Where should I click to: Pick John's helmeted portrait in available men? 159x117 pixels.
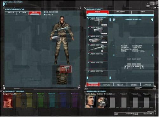[x=91, y=101]
